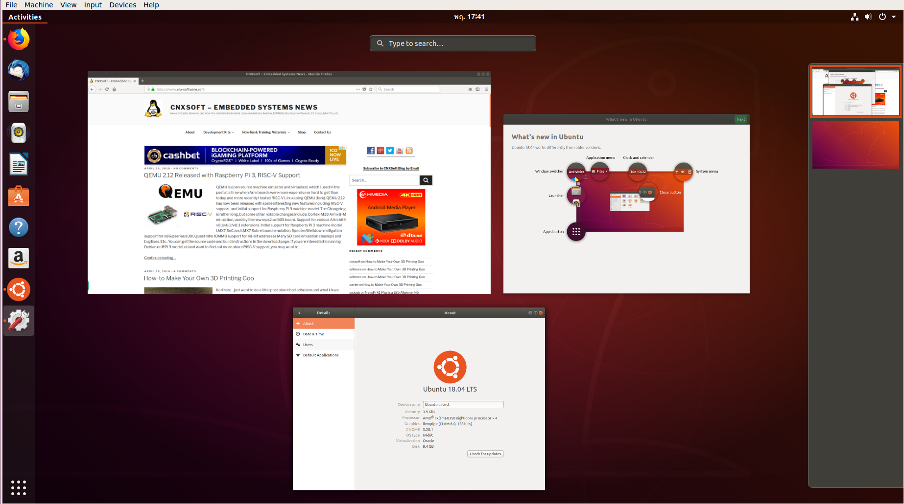Open VirtualBox Input menu
Image resolution: width=904 pixels, height=504 pixels.
coord(93,5)
